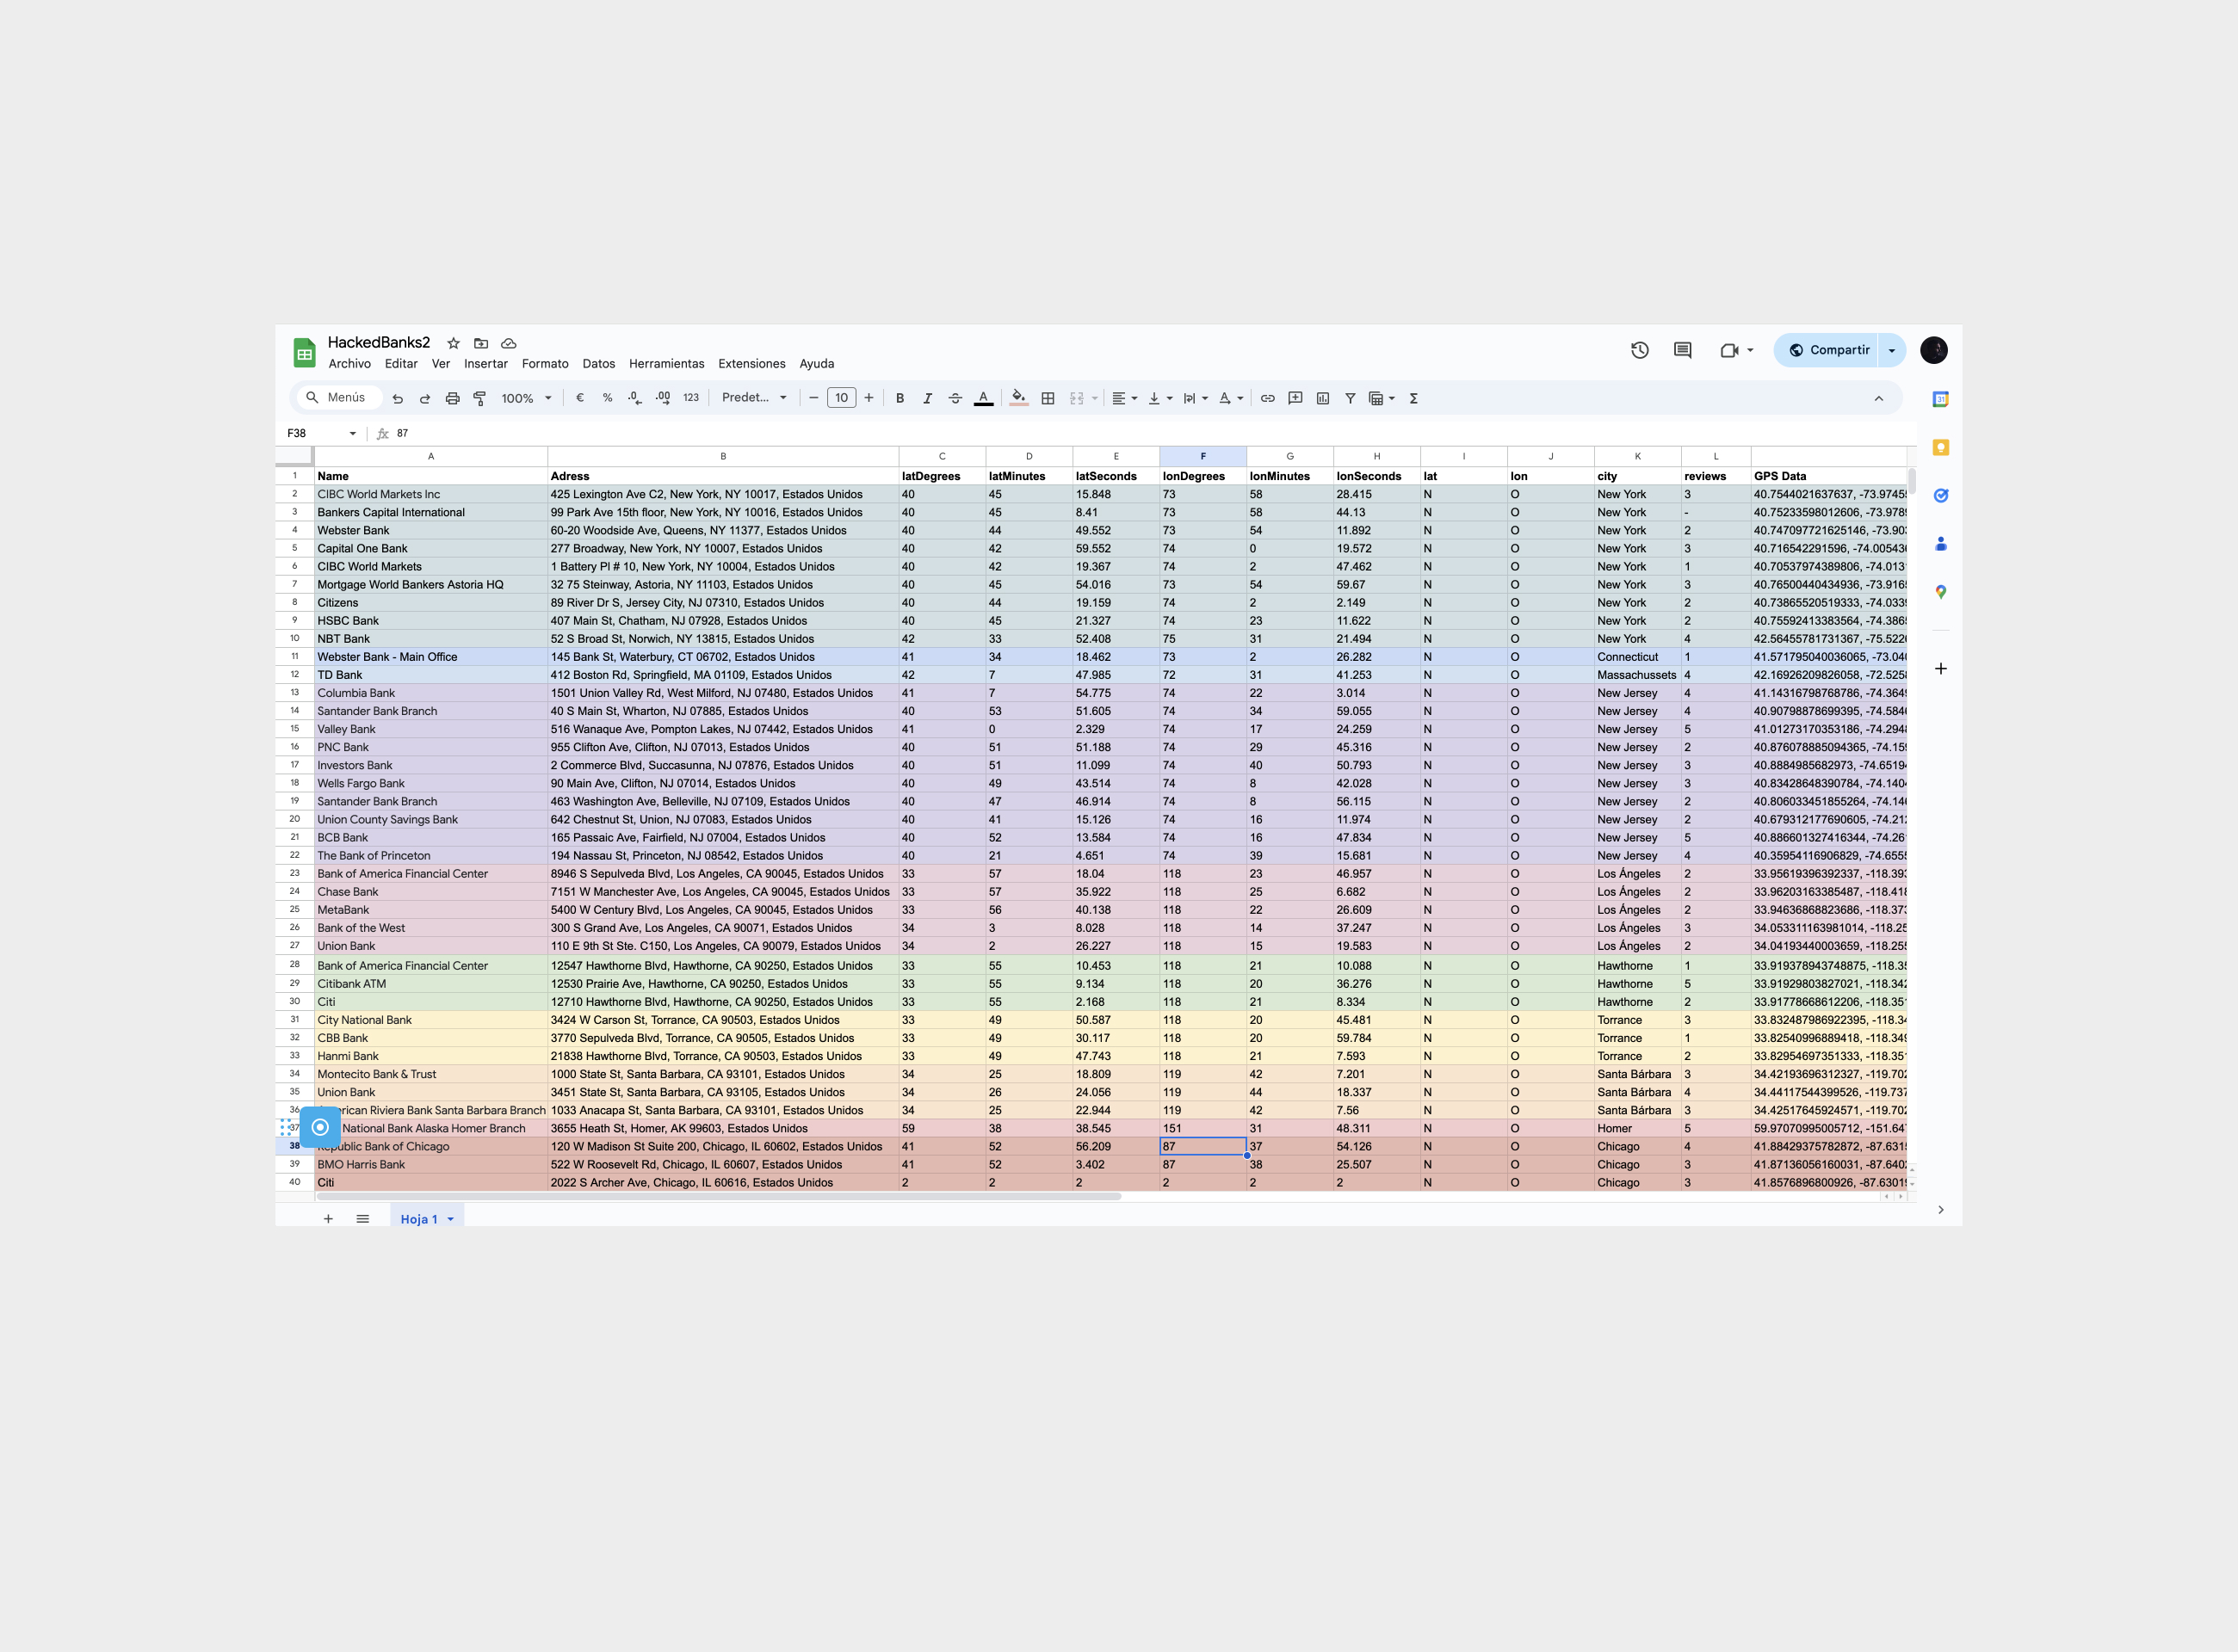
Task: Open Datos menu
Action: click(x=598, y=364)
